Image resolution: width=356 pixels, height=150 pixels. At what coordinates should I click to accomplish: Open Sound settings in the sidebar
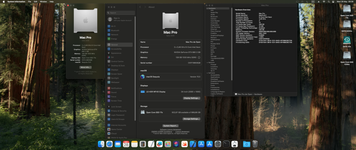point(120,92)
